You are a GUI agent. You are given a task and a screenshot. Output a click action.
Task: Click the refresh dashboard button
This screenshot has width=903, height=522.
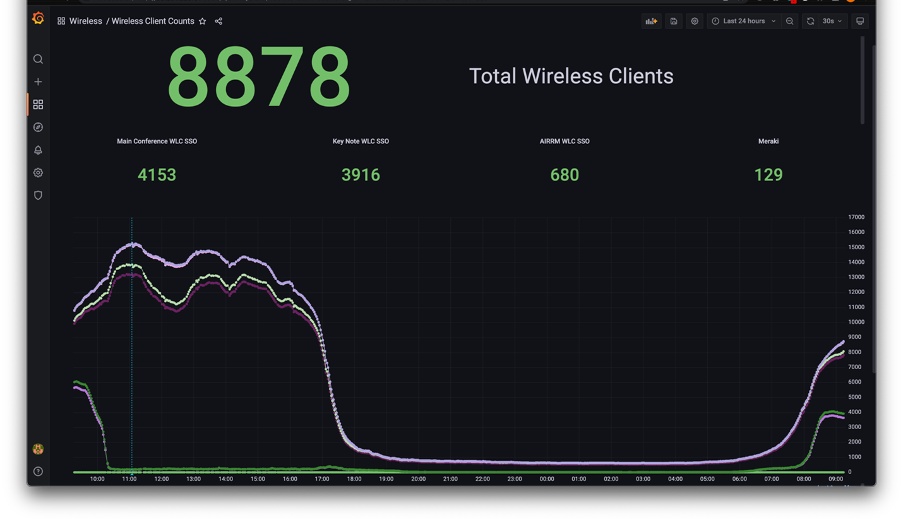(810, 21)
